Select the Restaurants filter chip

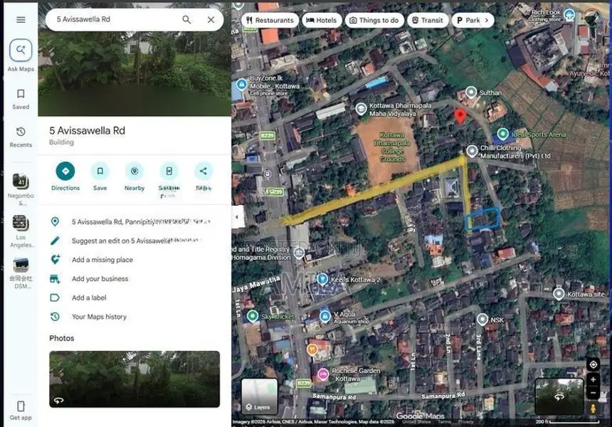(x=270, y=21)
